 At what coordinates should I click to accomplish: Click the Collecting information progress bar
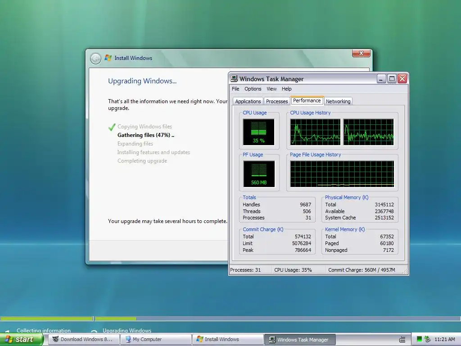pos(46,319)
